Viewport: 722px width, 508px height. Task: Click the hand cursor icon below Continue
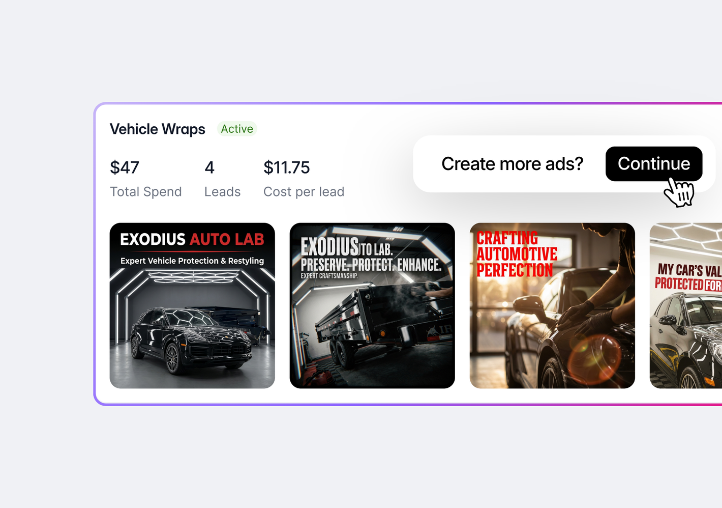(680, 192)
